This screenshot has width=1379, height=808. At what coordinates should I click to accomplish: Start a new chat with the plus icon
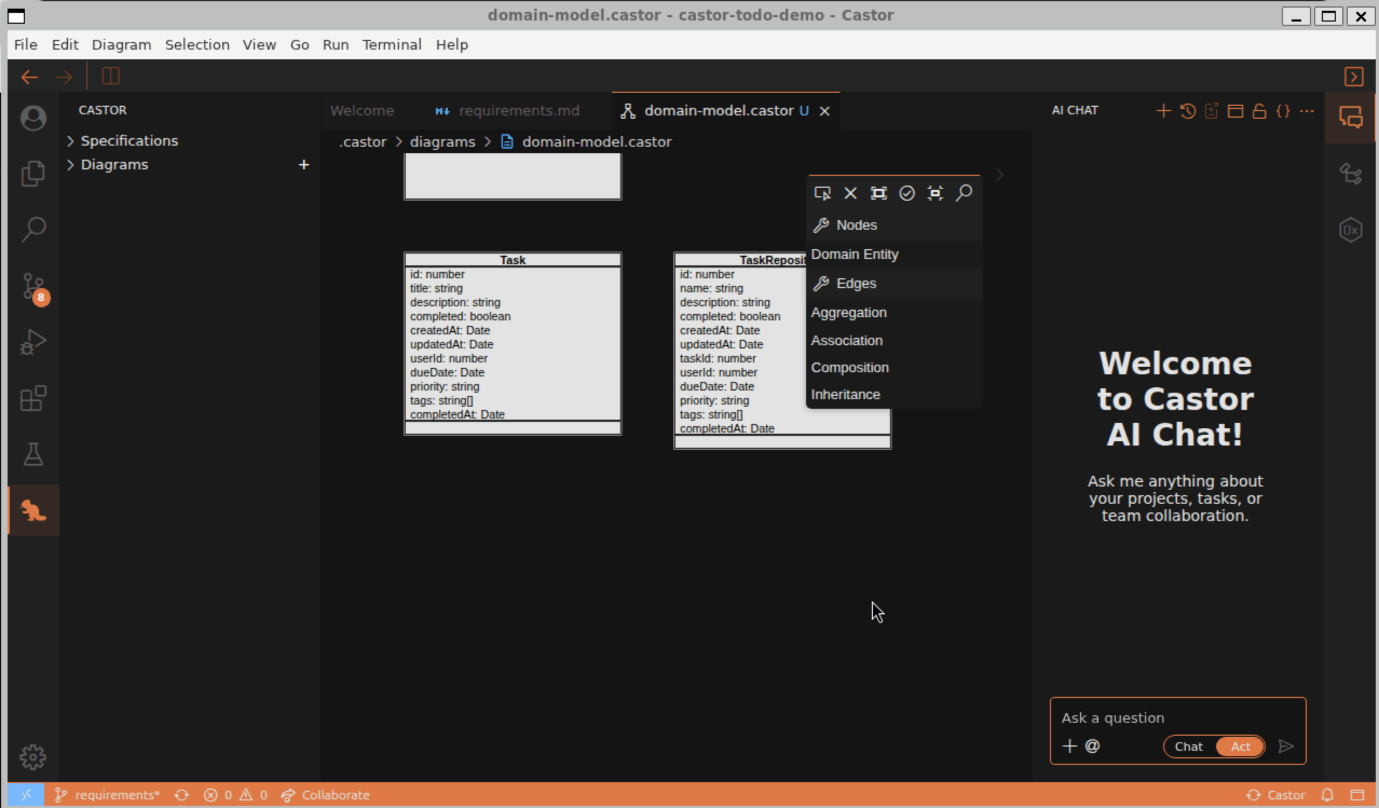[x=1163, y=111]
